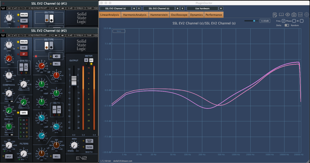Click the 0.00dB level input field
The height and width of the screenshot is (163, 310).
click(x=265, y=21)
